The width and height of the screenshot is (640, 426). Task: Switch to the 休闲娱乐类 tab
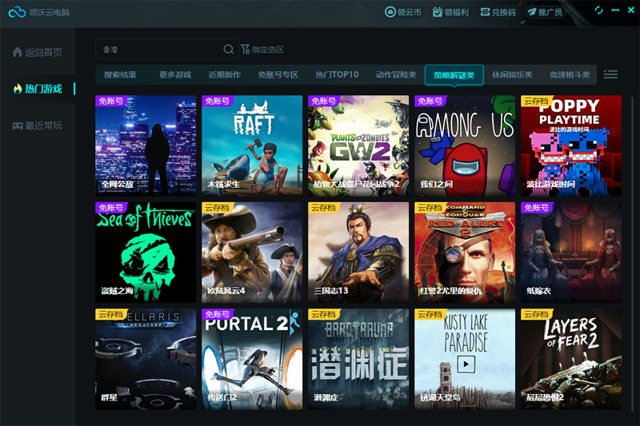[512, 75]
